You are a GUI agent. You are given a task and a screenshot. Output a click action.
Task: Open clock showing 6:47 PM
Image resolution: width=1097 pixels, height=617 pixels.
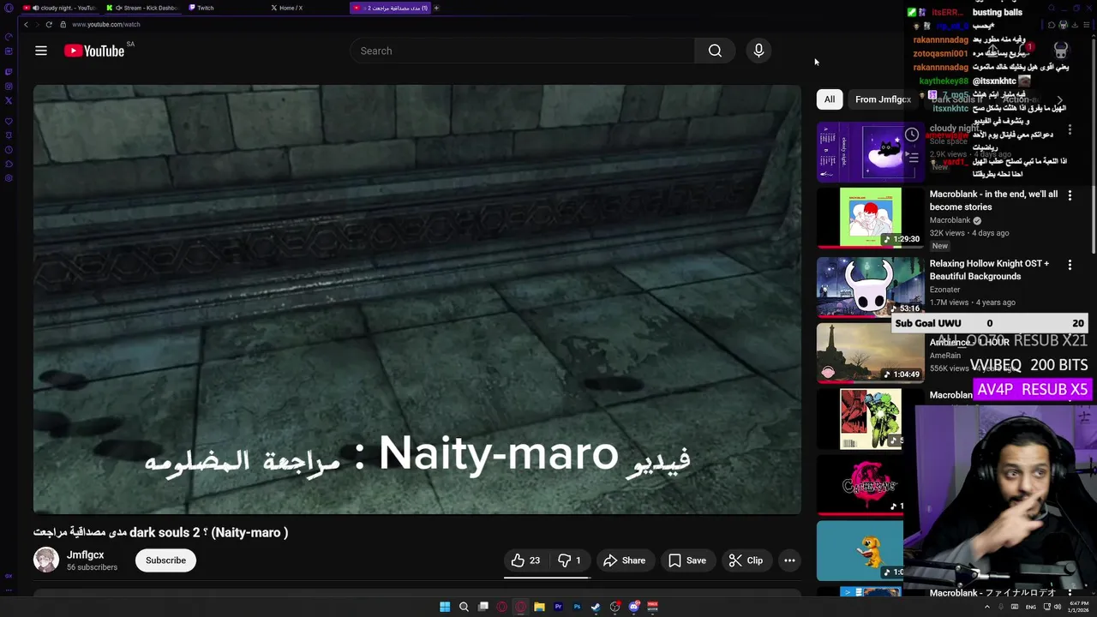[1077, 607]
